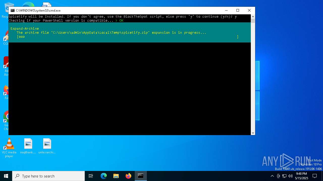Click the Expand-Archive progress bar
This screenshot has height=181, width=323.
click(128, 37)
